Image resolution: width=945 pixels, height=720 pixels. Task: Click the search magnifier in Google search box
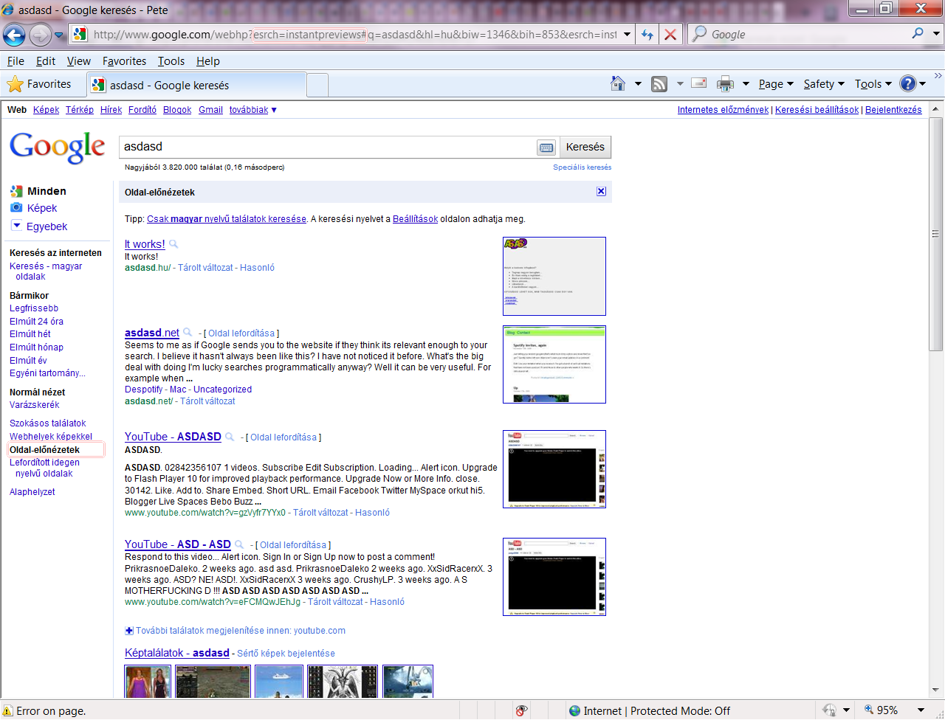click(x=918, y=34)
